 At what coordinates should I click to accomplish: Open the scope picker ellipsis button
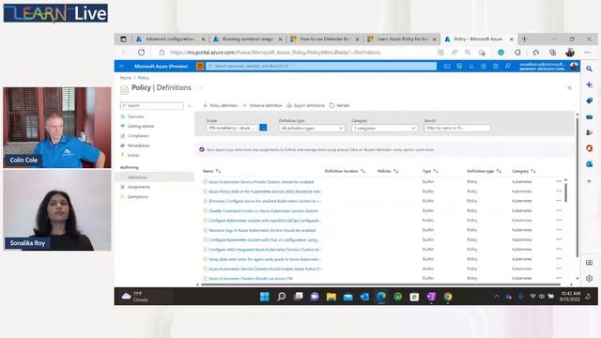coord(263,128)
